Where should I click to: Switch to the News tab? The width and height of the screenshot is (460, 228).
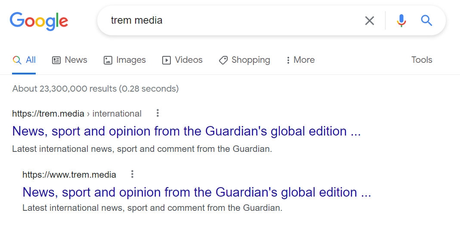point(76,60)
